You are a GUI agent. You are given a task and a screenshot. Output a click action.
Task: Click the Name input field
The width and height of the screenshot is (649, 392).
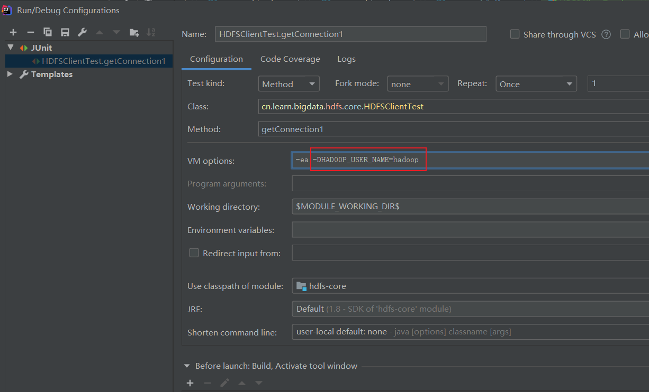tap(350, 34)
